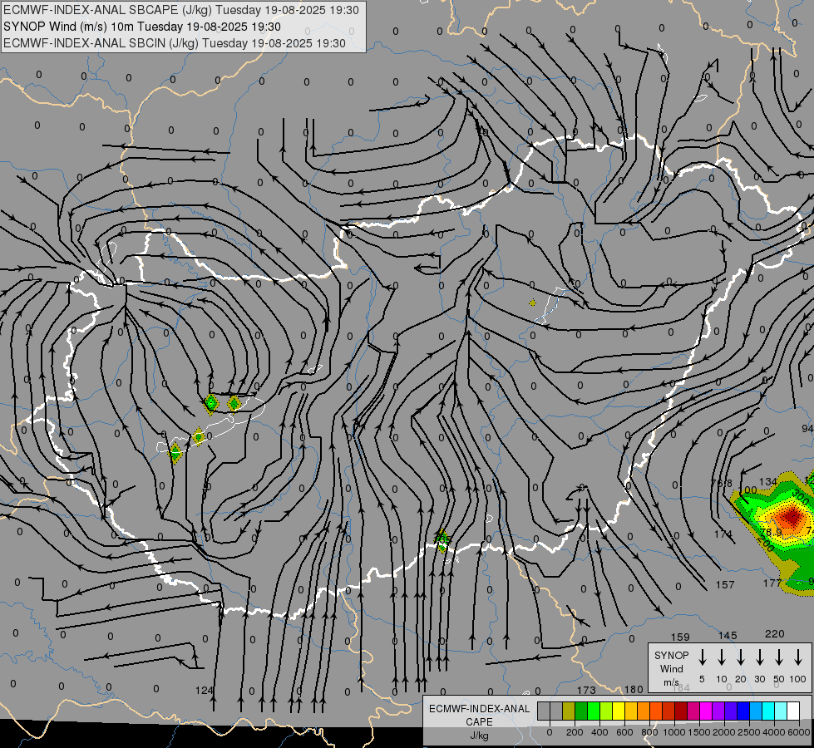
Task: Click the CAPE value 180 on map
Action: (634, 689)
